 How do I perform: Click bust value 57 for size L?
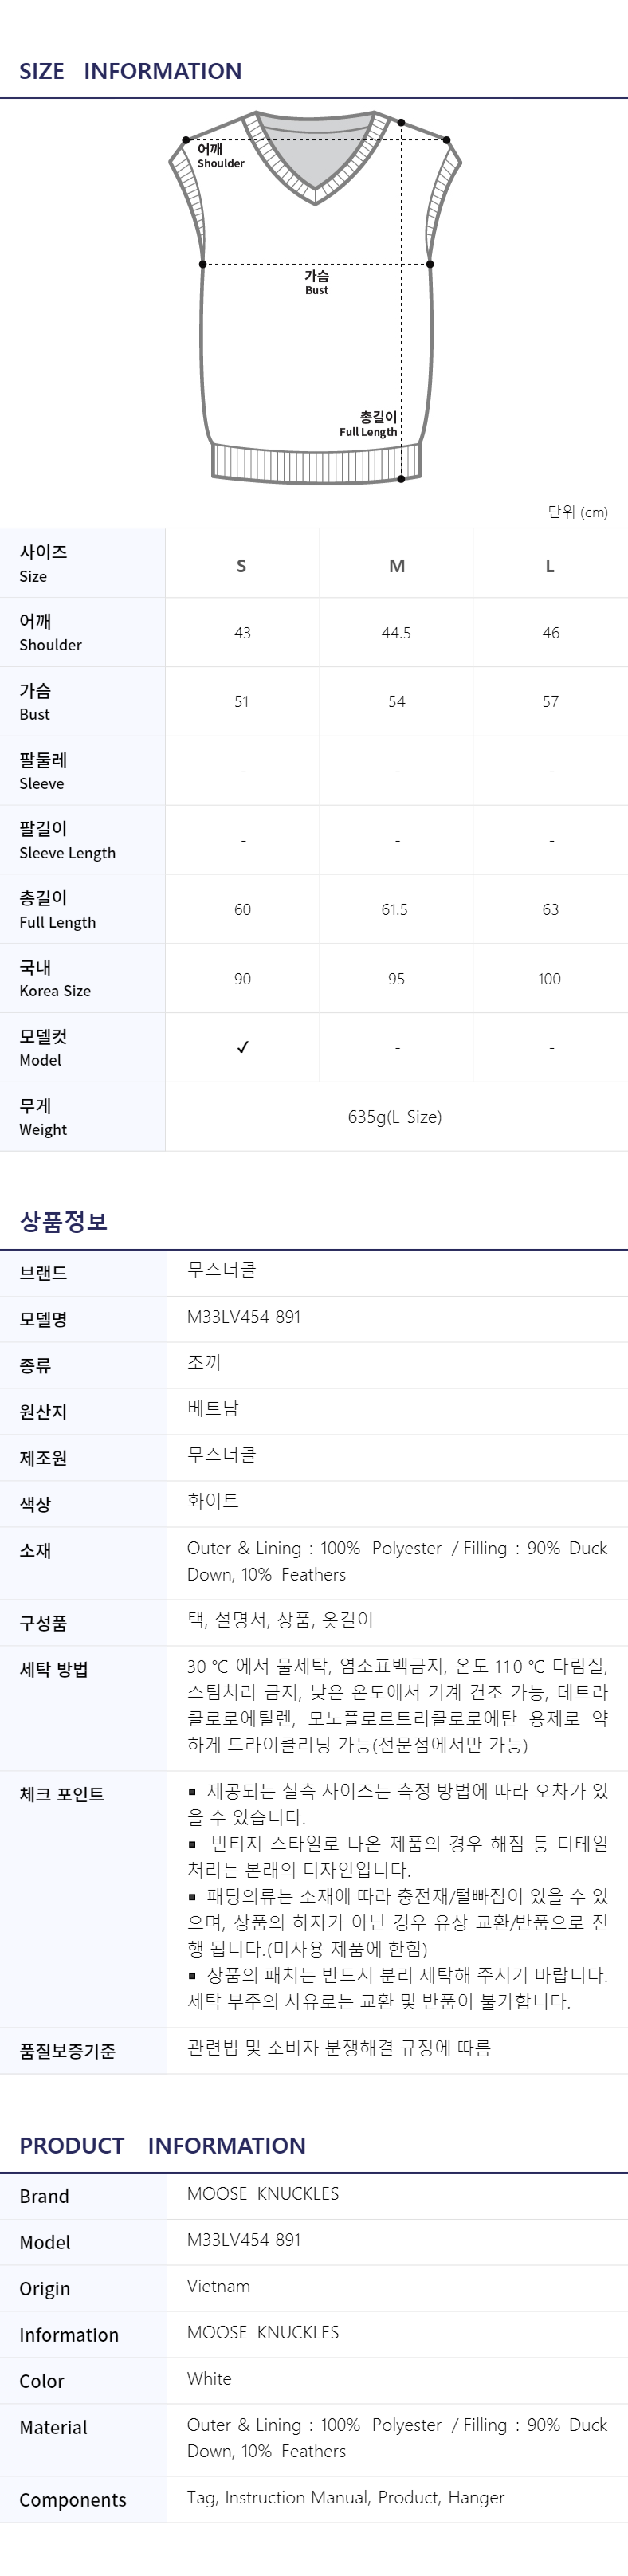(x=551, y=702)
